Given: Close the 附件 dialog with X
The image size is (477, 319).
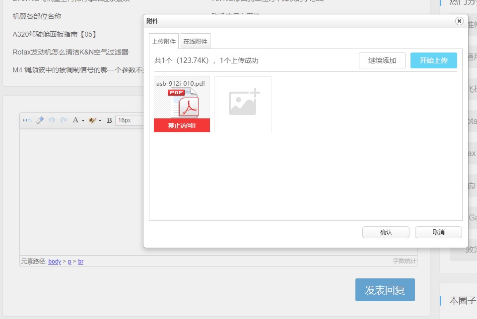Looking at the screenshot, I should [459, 21].
